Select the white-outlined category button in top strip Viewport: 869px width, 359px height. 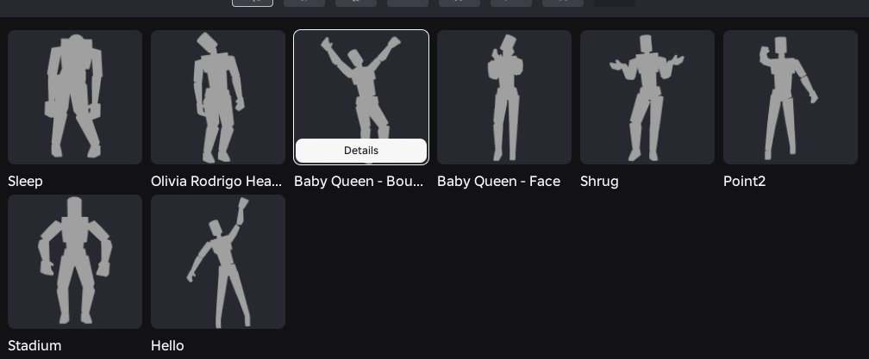tap(252, 3)
